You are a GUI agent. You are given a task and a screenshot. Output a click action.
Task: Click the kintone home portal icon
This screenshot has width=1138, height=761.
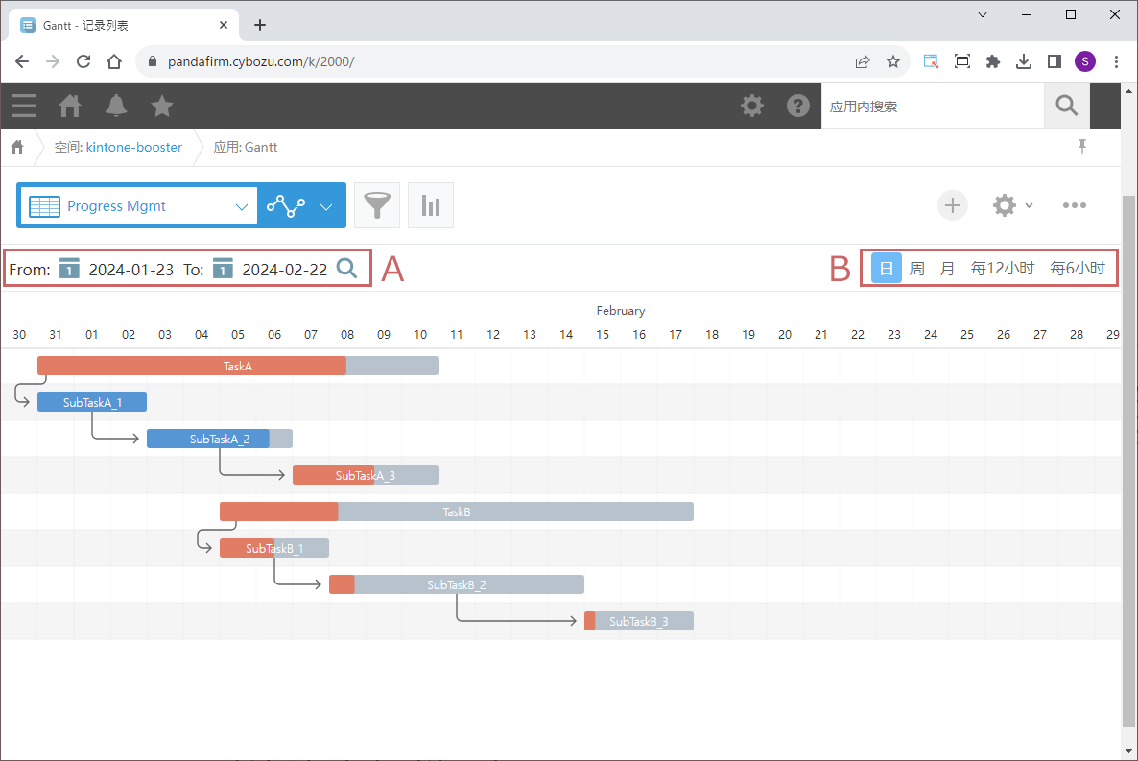[x=70, y=106]
